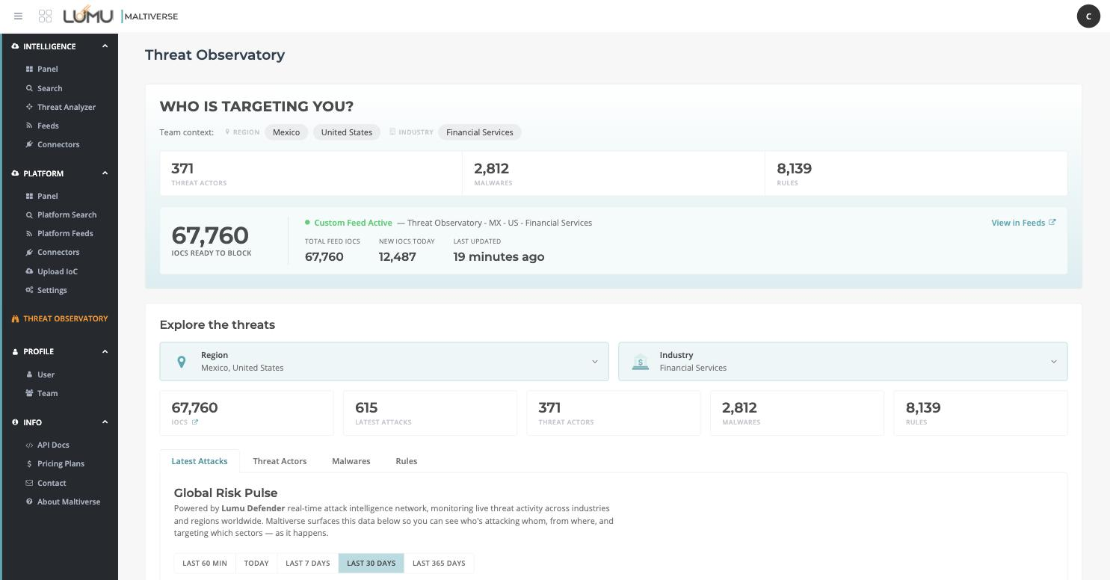The height and width of the screenshot is (580, 1110).
Task: Open the Contact link
Action: tap(52, 483)
